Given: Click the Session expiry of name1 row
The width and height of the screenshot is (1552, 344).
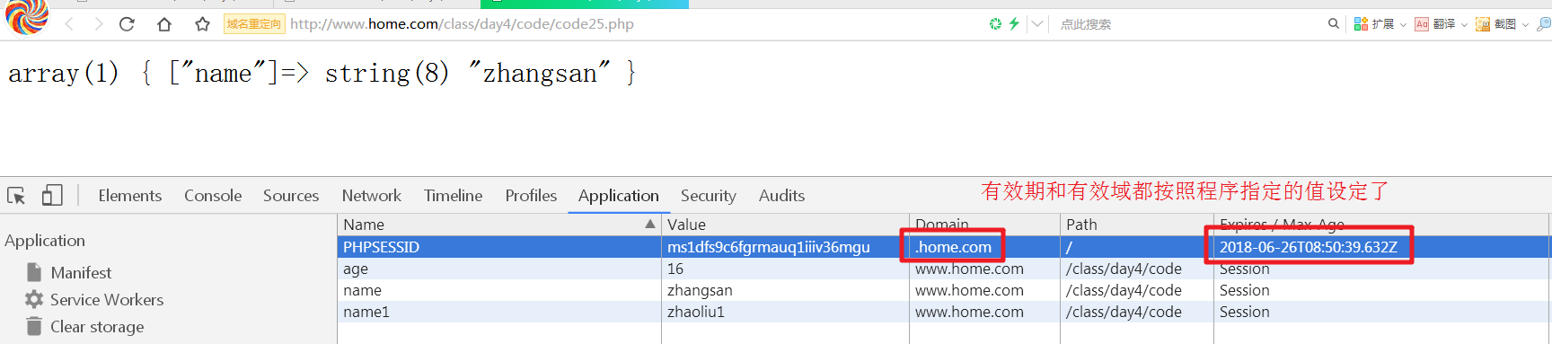Looking at the screenshot, I should tap(1244, 312).
